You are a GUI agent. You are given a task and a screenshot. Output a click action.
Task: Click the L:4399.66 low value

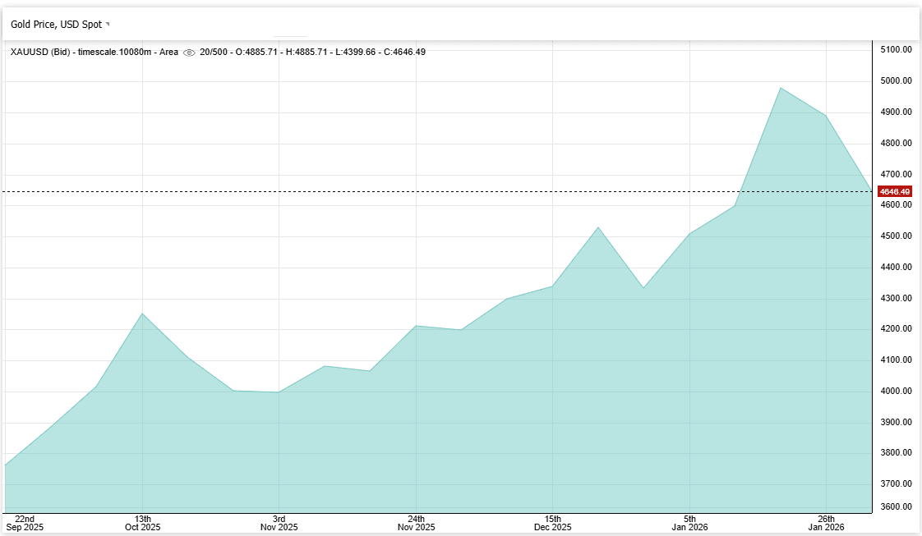(356, 52)
